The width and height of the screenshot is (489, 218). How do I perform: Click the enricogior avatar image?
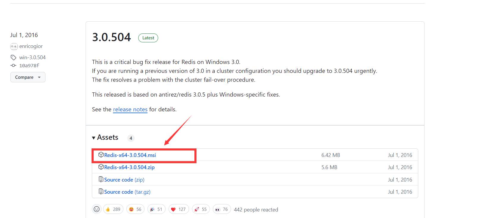click(x=14, y=47)
